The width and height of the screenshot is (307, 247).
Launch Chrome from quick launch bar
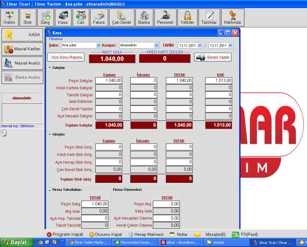(41, 242)
